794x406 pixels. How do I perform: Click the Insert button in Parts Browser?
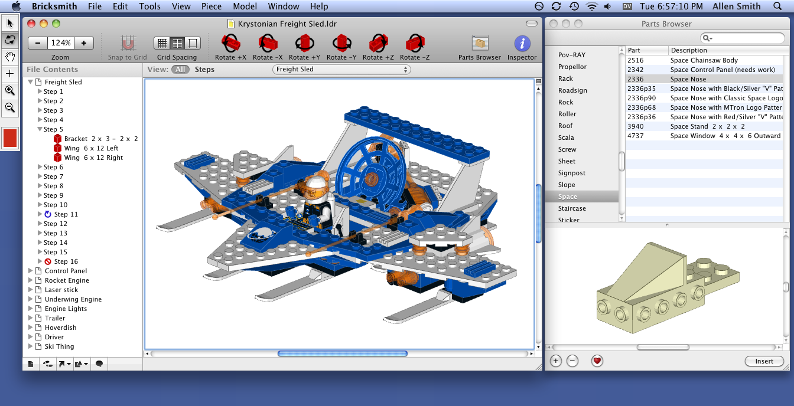click(x=764, y=361)
